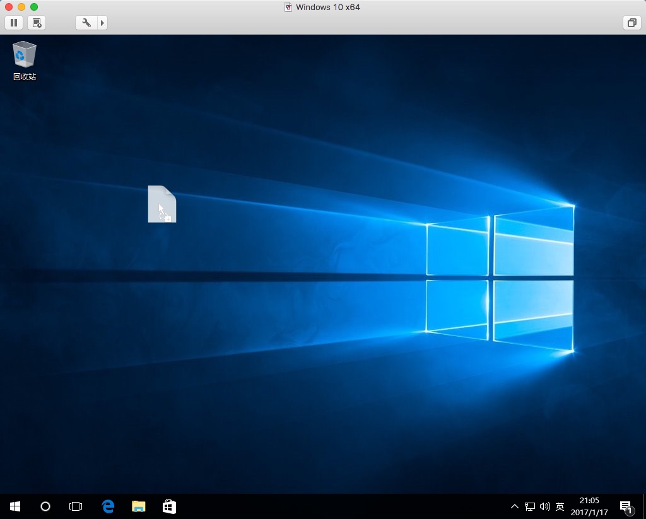The height and width of the screenshot is (519, 646).
Task: Enter Unity view with overlapping-windows button
Action: coord(631,23)
